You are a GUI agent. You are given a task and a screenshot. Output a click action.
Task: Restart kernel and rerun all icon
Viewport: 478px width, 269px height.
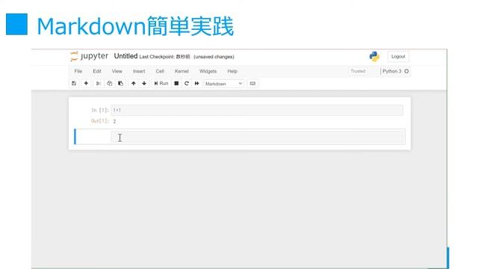[x=196, y=83]
